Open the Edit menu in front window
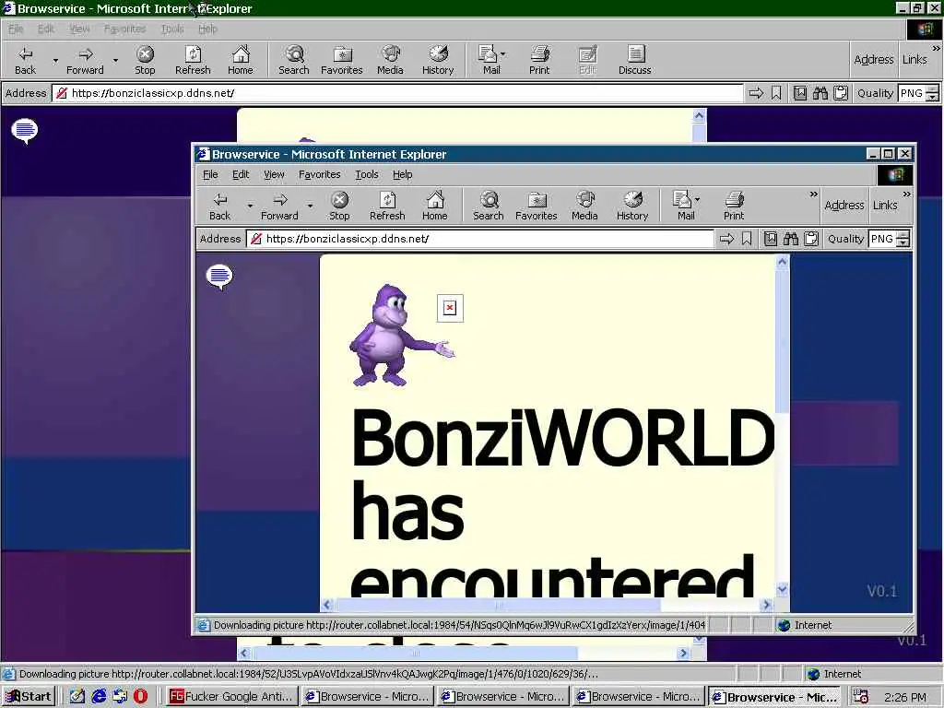Screen dimensions: 944x708 point(241,174)
